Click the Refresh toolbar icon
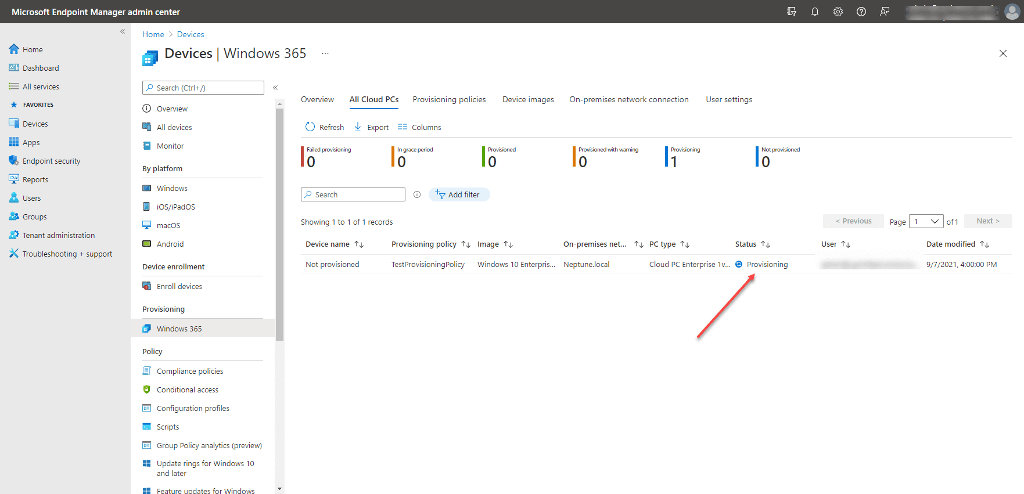The height and width of the screenshot is (494, 1024). coord(310,127)
